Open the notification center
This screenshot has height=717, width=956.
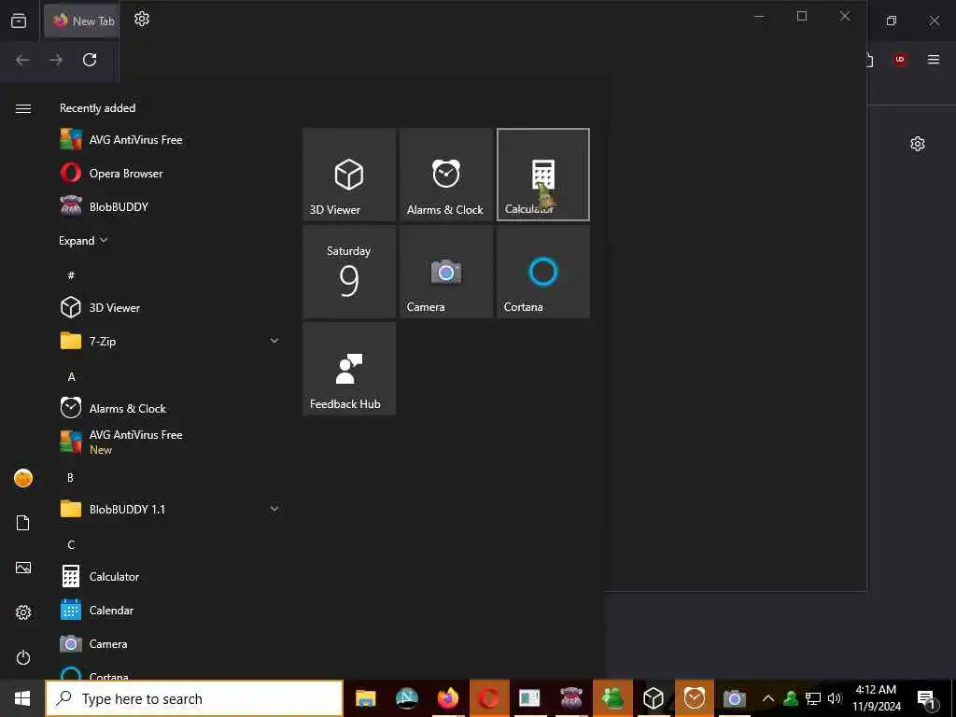926,698
